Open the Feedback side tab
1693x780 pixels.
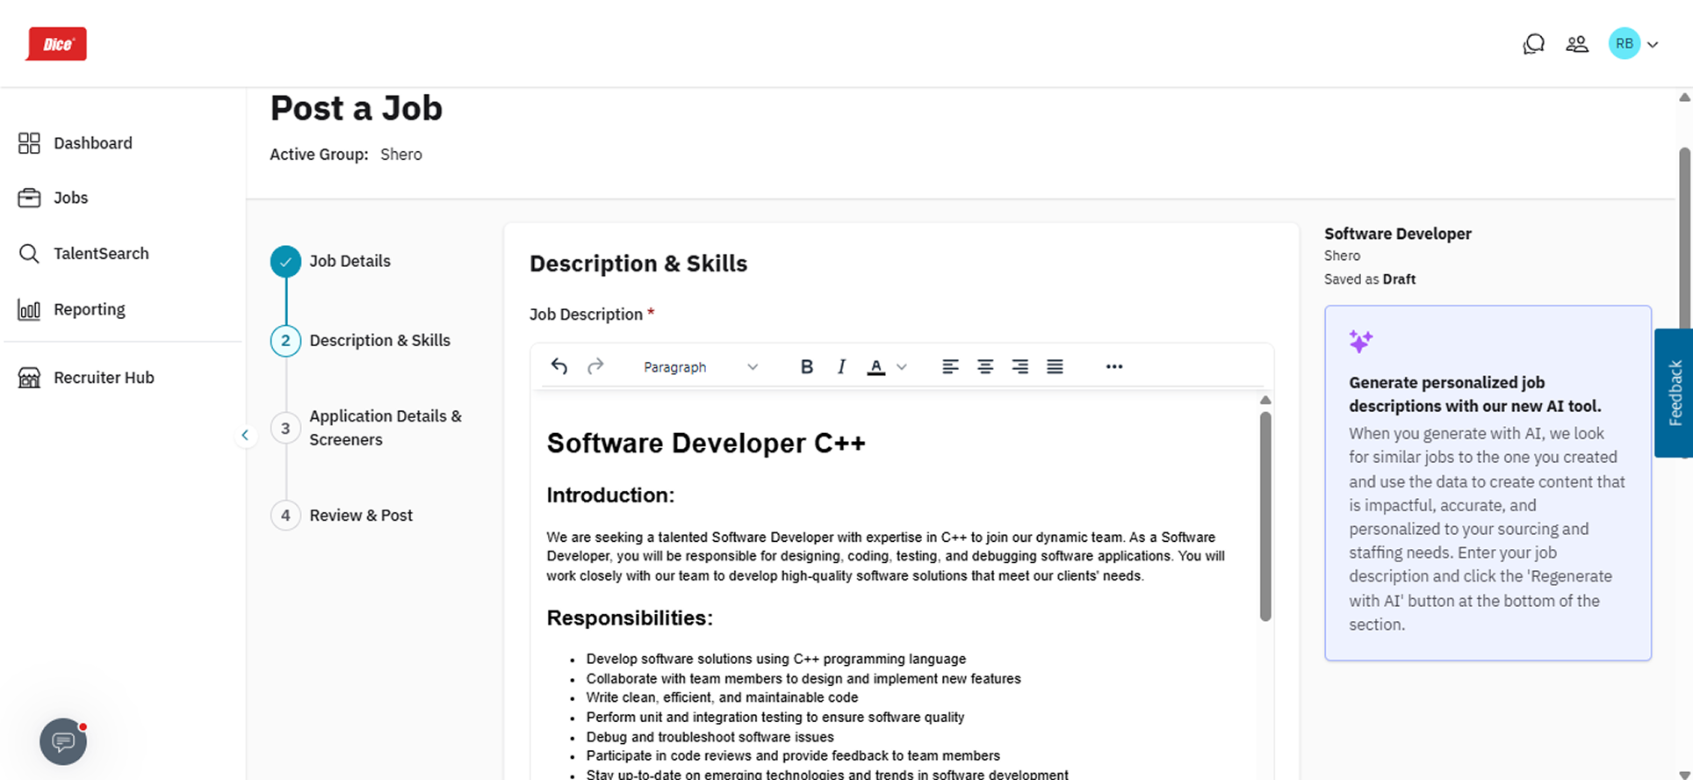pos(1675,393)
